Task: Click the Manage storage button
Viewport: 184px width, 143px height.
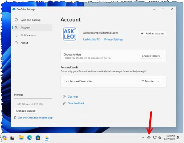Action: [26, 111]
